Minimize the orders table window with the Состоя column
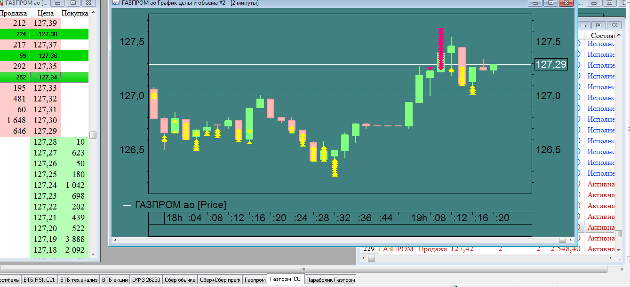 [x=584, y=25]
